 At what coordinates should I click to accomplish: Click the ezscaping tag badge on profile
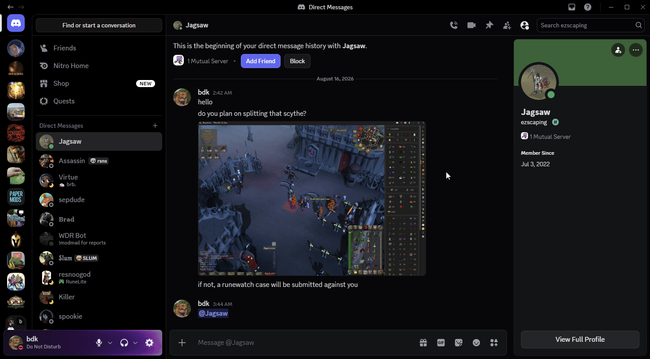[x=555, y=122]
